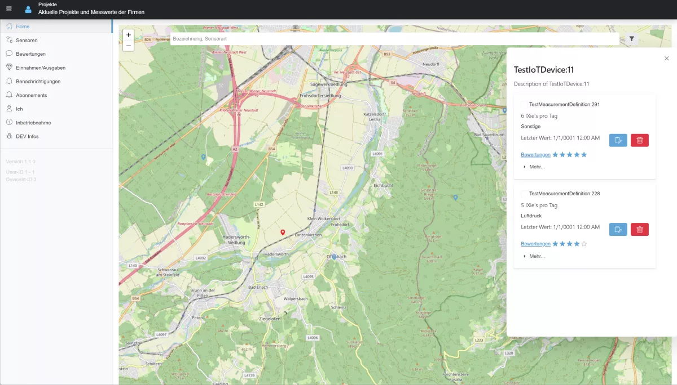Image resolution: width=677 pixels, height=385 pixels.
Task: Click the hamburger menu icon in header
Action: (x=8, y=8)
